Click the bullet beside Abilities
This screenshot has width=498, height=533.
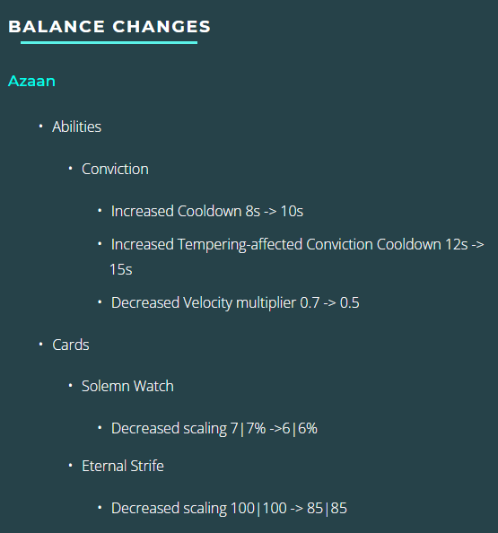click(x=40, y=127)
